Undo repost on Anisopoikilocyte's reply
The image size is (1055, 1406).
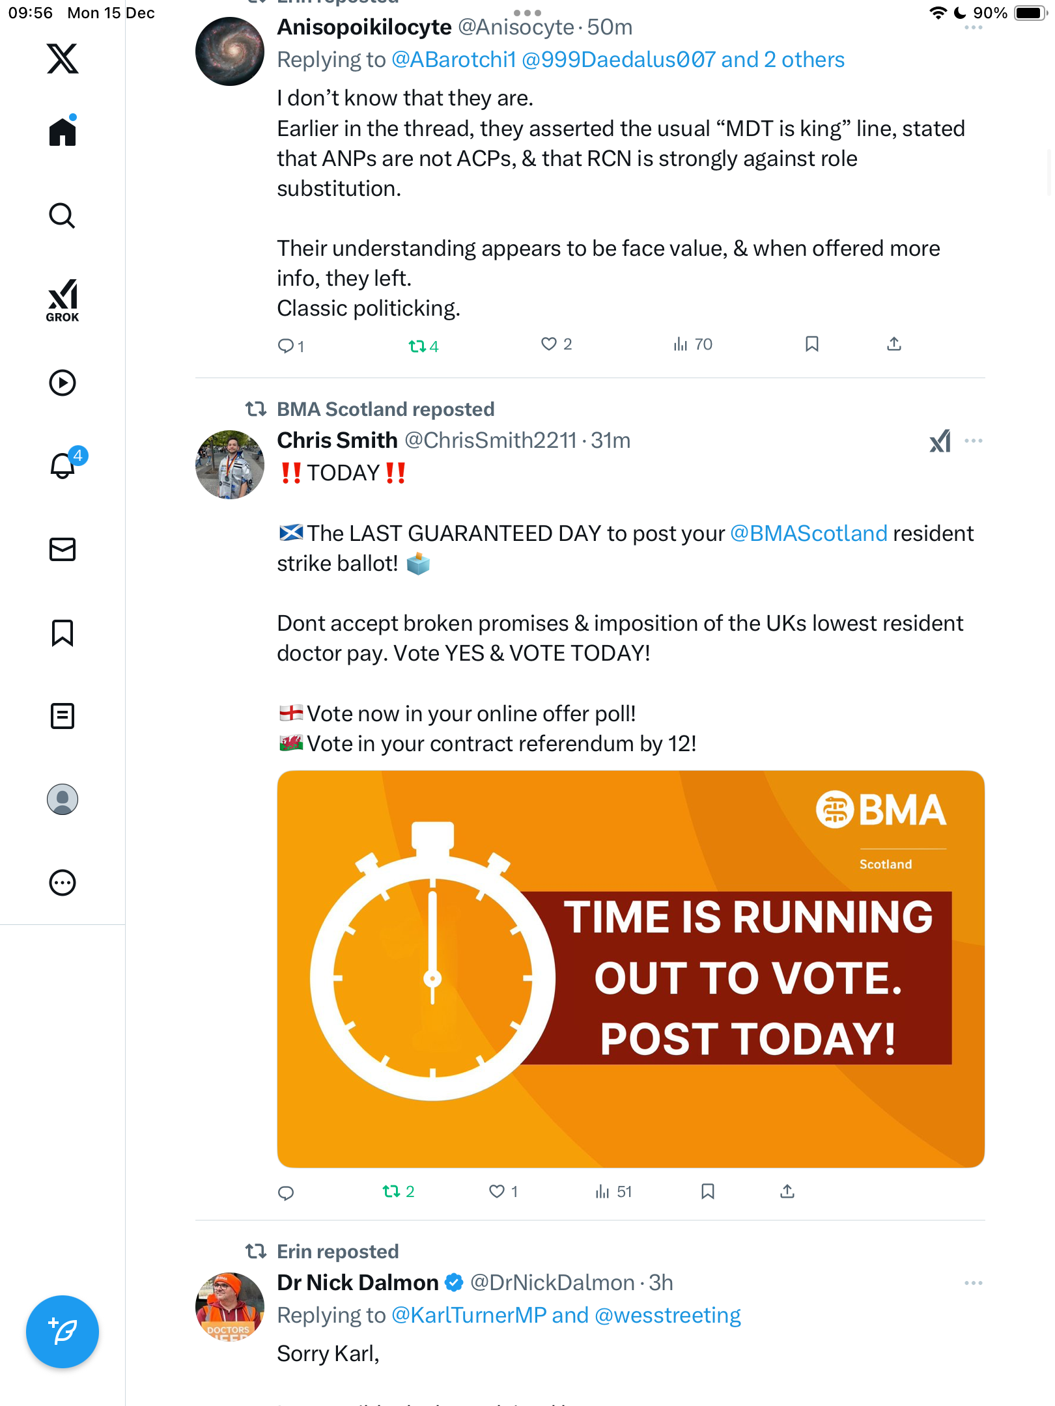pos(417,346)
